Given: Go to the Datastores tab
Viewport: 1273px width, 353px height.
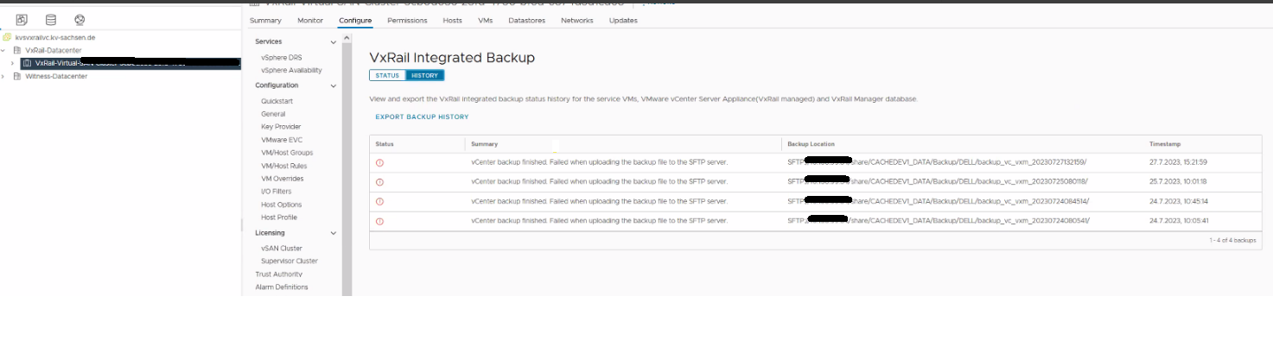Looking at the screenshot, I should [526, 20].
